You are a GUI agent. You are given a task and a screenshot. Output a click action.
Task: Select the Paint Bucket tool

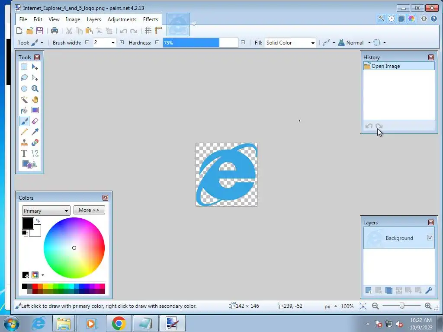point(24,110)
